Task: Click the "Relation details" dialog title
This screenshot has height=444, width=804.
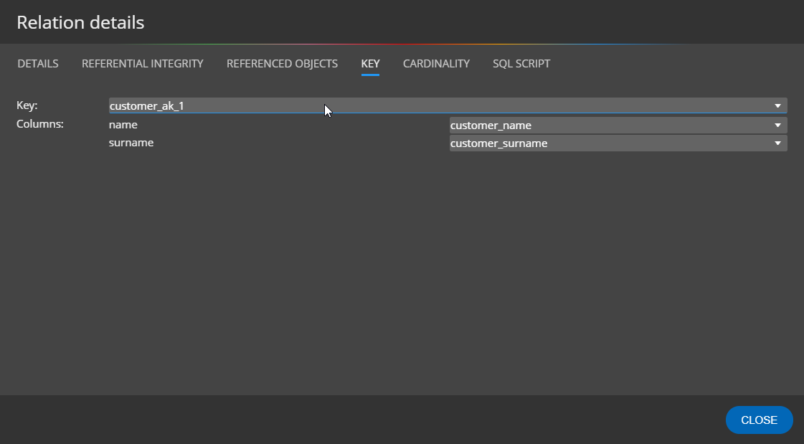Action: [x=80, y=23]
